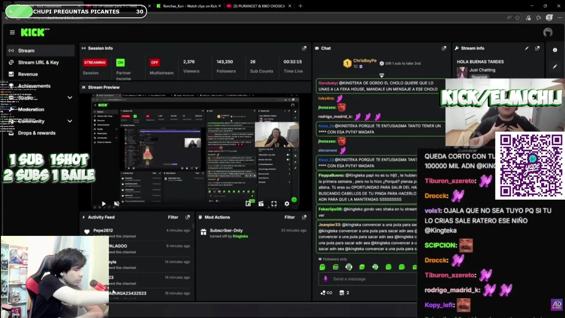Unmute the stream preview audio
Viewport: 565px width, 318px height.
117,204
